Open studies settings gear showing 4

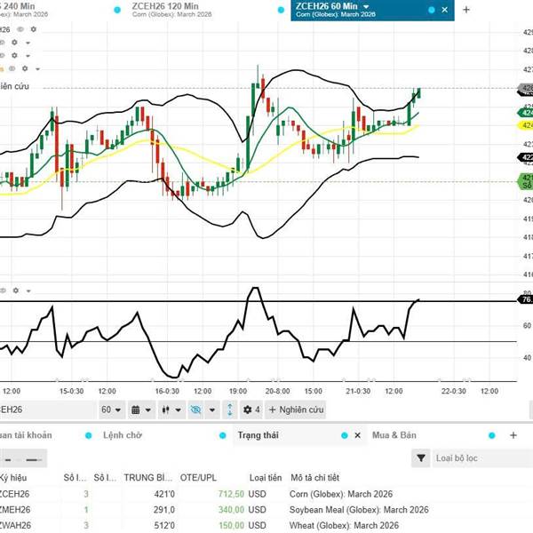pyautogui.click(x=252, y=410)
